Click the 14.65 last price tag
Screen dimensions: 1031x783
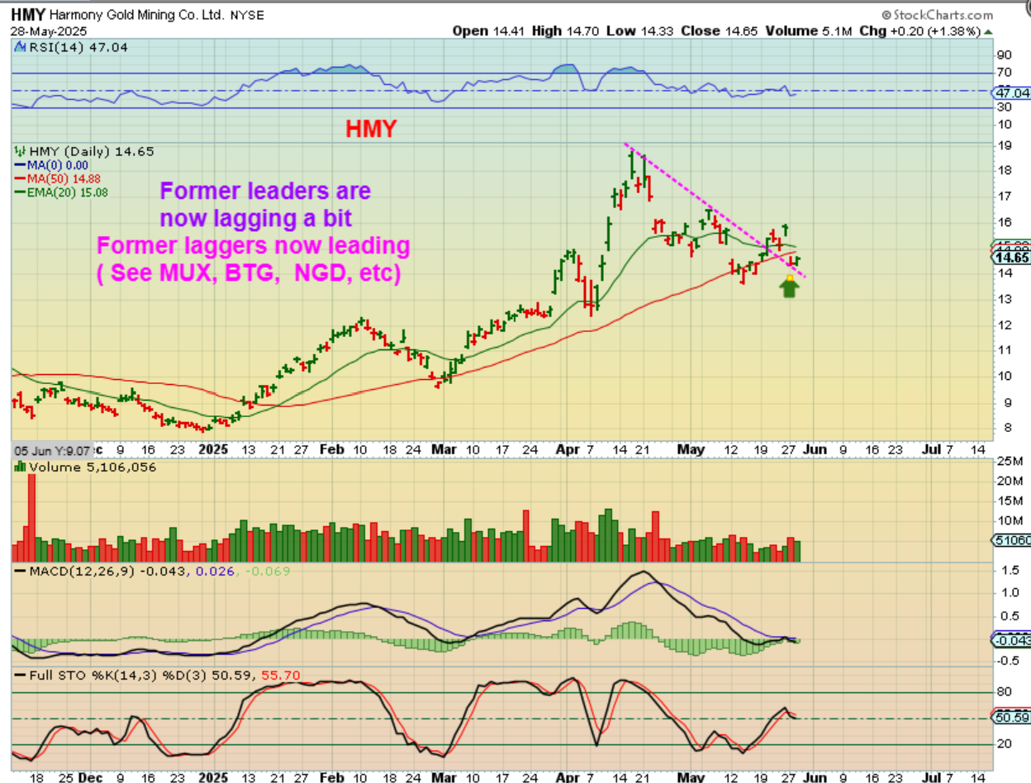click(x=1012, y=257)
